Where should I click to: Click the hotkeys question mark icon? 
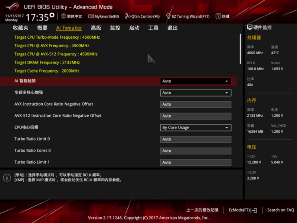click(x=218, y=16)
